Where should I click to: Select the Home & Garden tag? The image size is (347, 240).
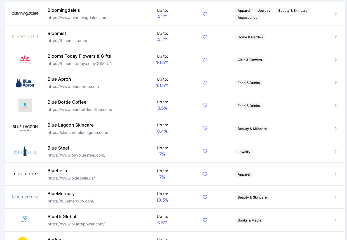250,37
